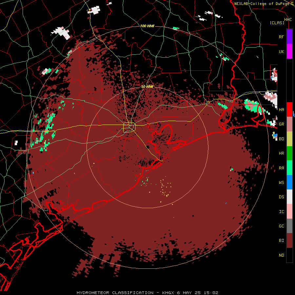The width and height of the screenshot is (295, 295).
Task: Click the RF legend label
Action: [282, 37]
